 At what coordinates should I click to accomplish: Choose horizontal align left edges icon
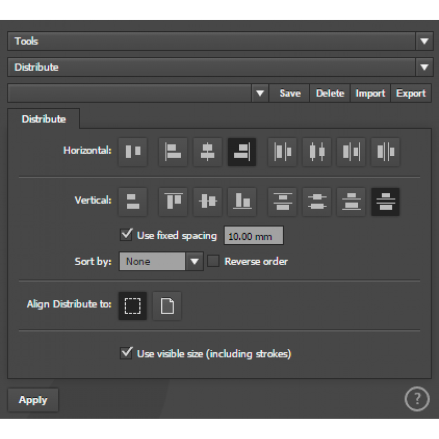(173, 152)
